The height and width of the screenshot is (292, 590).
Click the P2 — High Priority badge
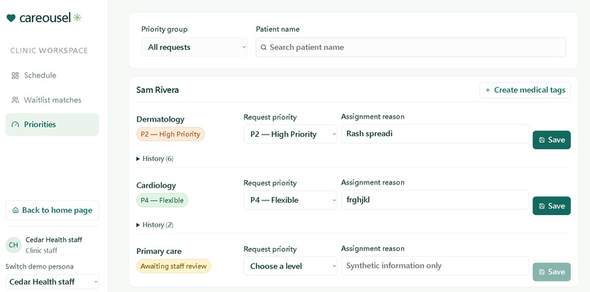[x=171, y=135]
